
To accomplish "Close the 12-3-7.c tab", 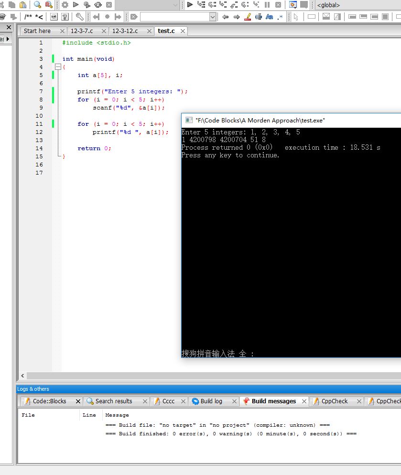I will click(x=104, y=31).
